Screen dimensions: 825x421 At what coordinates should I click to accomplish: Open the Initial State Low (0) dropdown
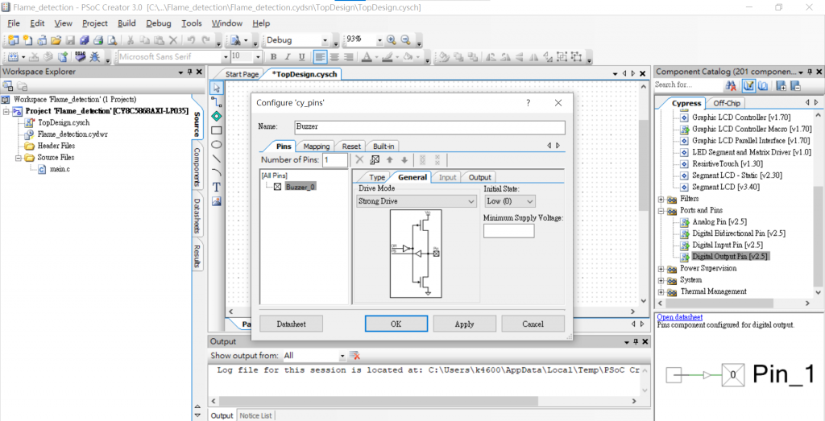(x=509, y=200)
